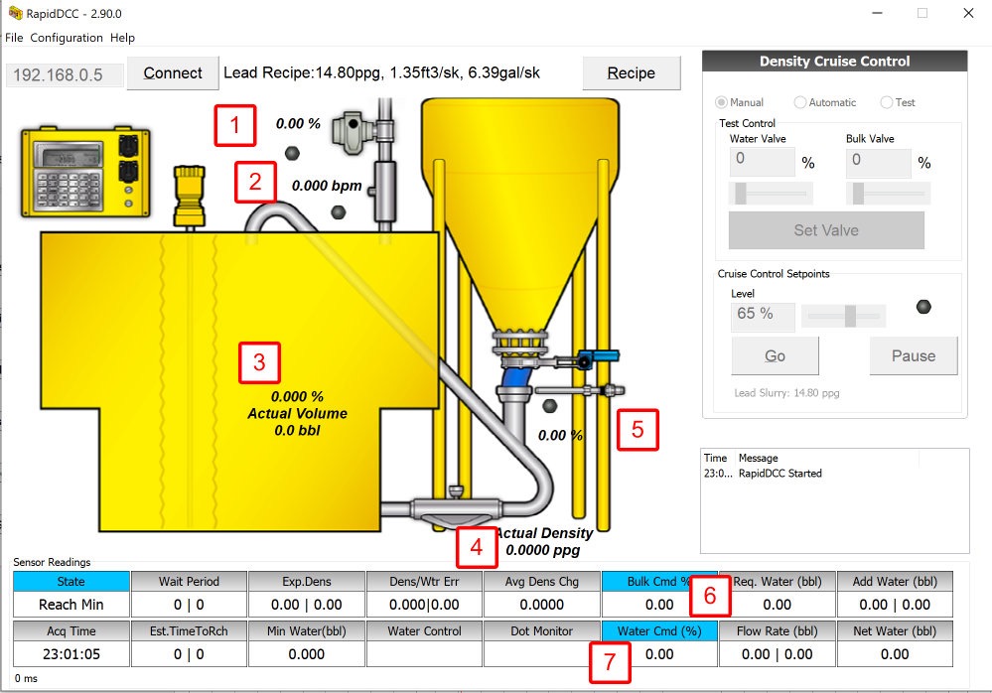Click the Wait Period header

click(x=189, y=581)
